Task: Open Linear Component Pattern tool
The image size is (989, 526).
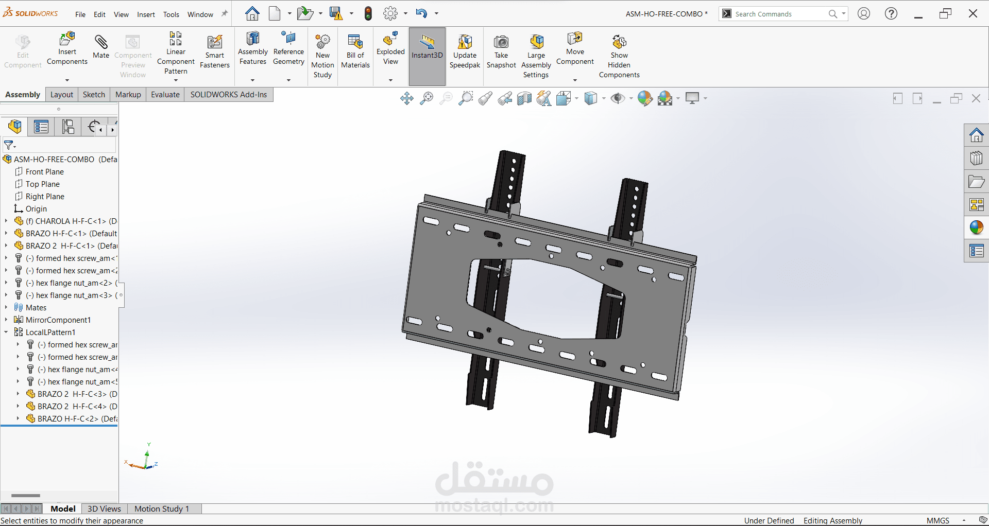Action: pyautogui.click(x=176, y=52)
